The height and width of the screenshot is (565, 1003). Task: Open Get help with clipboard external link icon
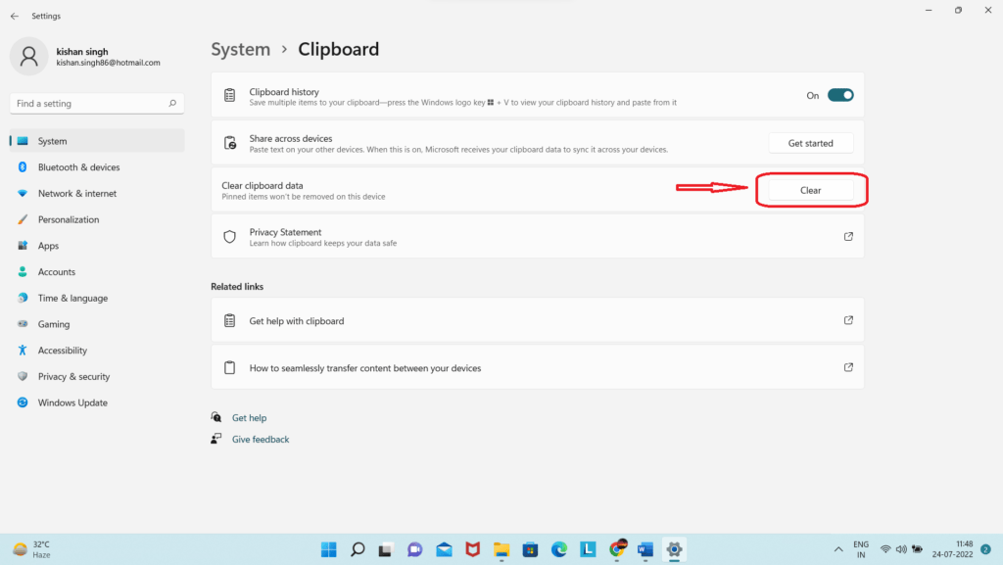pyautogui.click(x=848, y=320)
